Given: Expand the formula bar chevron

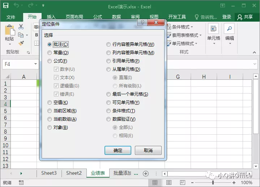Looking at the screenshot, I should [x=255, y=64].
